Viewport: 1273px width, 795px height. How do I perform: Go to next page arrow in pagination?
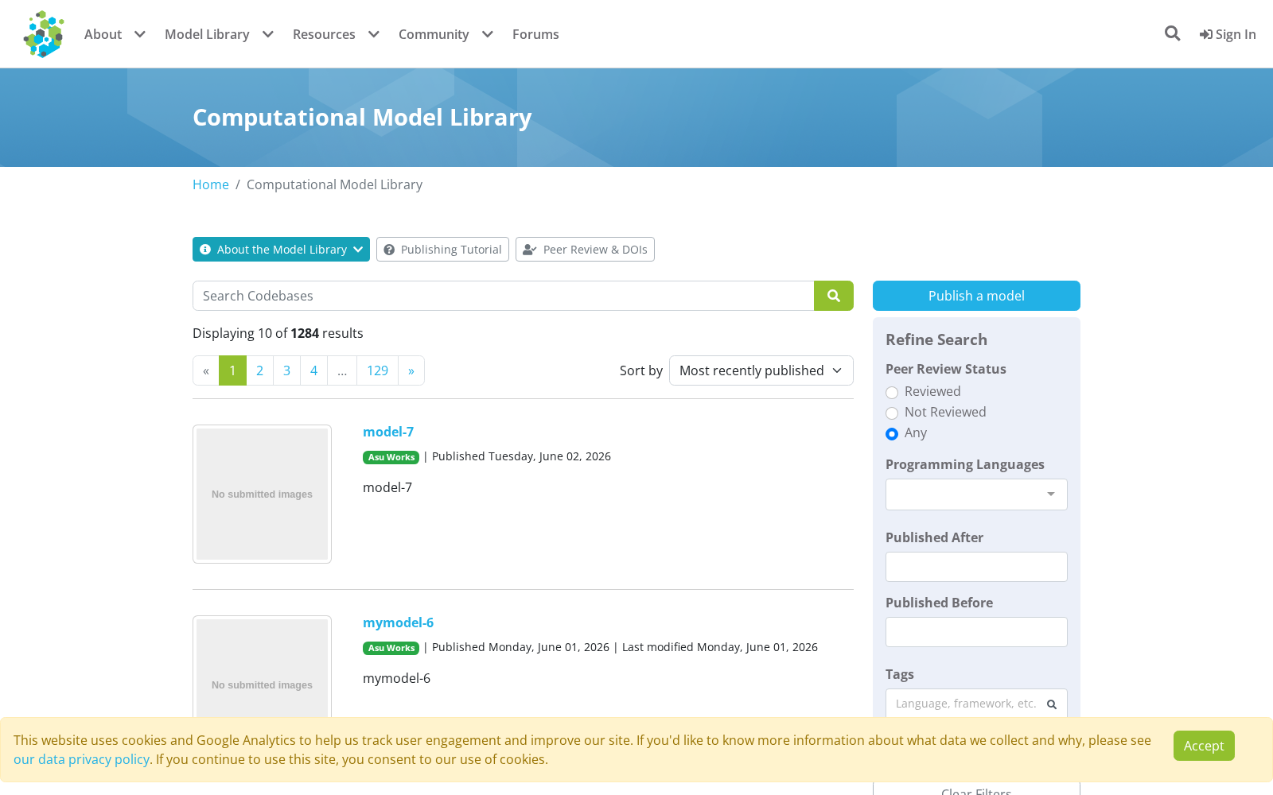411,370
